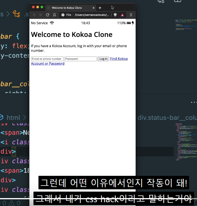
Task: Focus the Password field
Action: (81, 59)
